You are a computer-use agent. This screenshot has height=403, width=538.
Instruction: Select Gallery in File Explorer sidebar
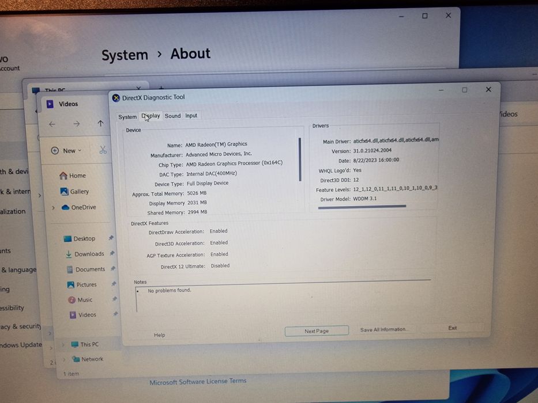(x=74, y=192)
